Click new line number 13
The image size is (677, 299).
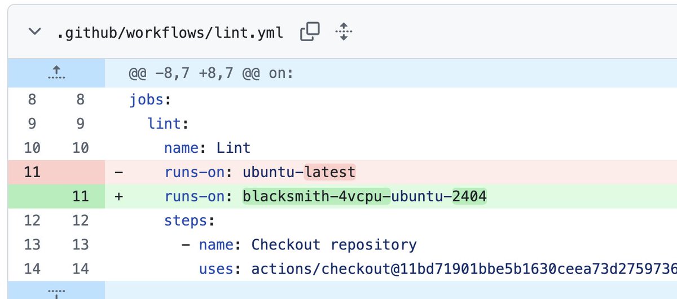81,245
